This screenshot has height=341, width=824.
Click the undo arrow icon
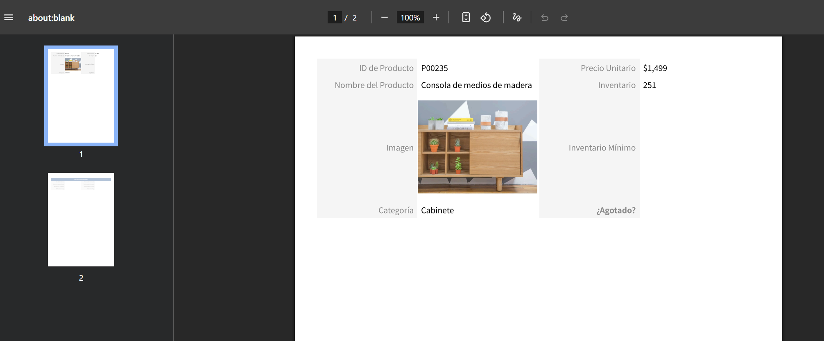(544, 18)
